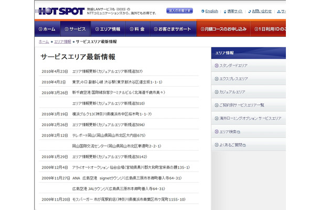Click the サービスエリア最新情報 page heading
The width and height of the screenshot is (320, 210).
pos(78,57)
